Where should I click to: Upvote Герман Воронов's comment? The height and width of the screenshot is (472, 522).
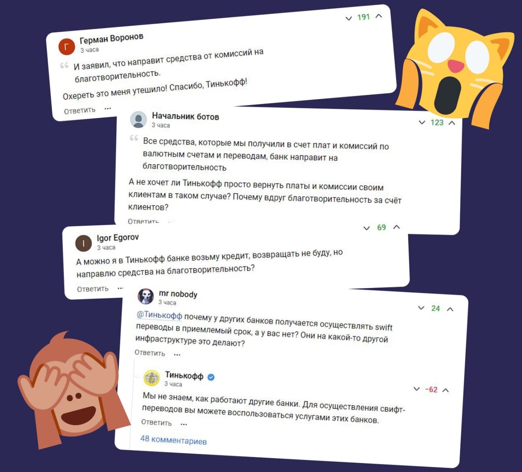378,16
